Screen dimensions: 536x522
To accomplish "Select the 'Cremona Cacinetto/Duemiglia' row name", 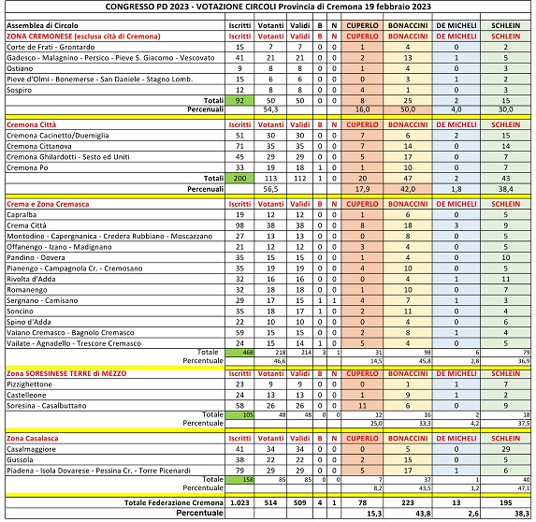I will (57, 136).
